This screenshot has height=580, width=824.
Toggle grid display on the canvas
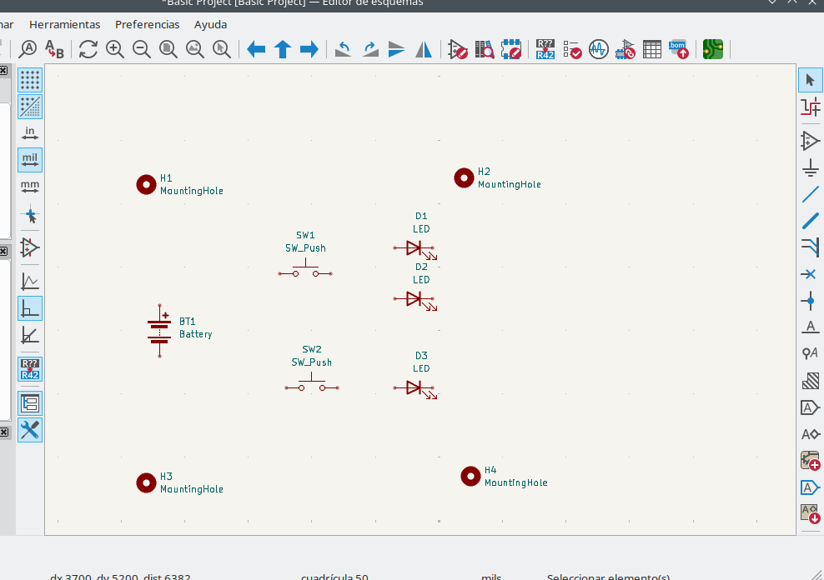click(x=30, y=80)
